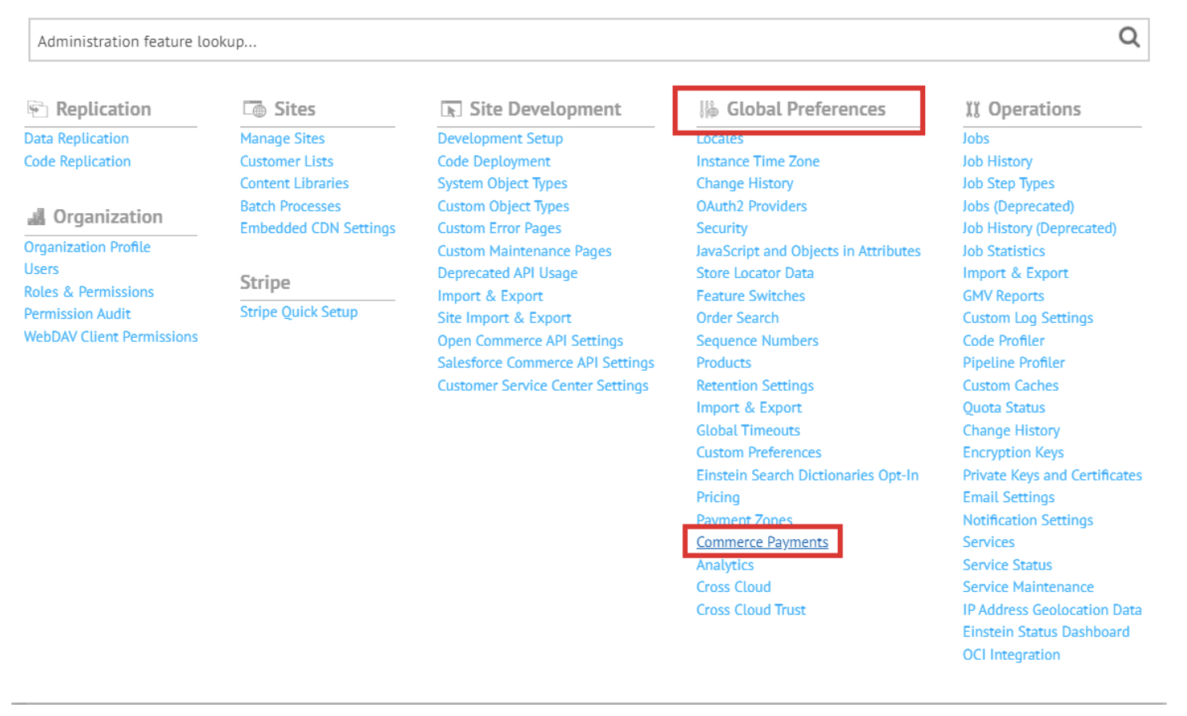Click the Site Development section icon

point(451,109)
